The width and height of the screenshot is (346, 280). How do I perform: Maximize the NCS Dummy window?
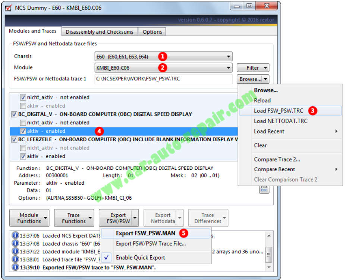[x=249, y=6]
